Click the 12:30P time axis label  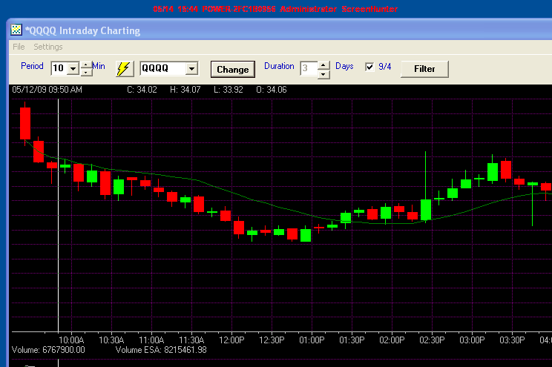(272, 340)
